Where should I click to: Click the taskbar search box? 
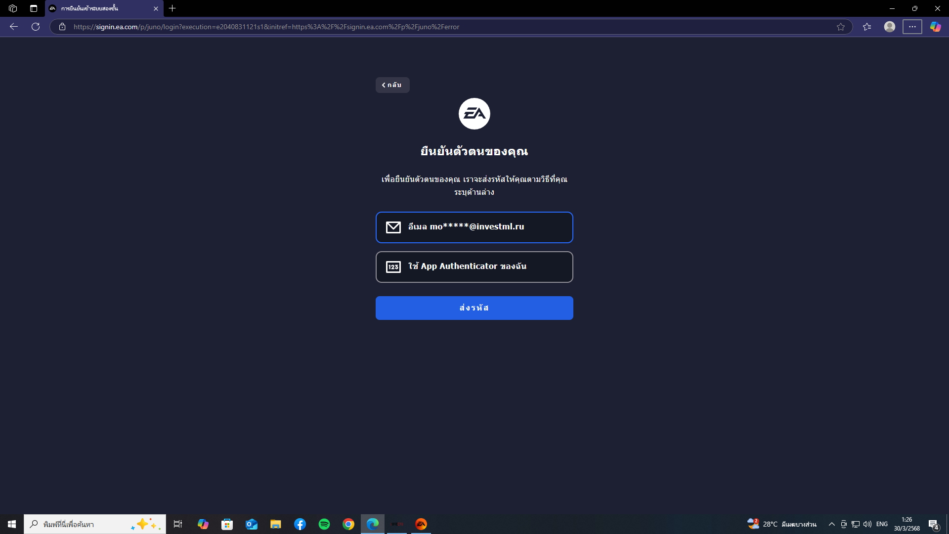pyautogui.click(x=95, y=524)
